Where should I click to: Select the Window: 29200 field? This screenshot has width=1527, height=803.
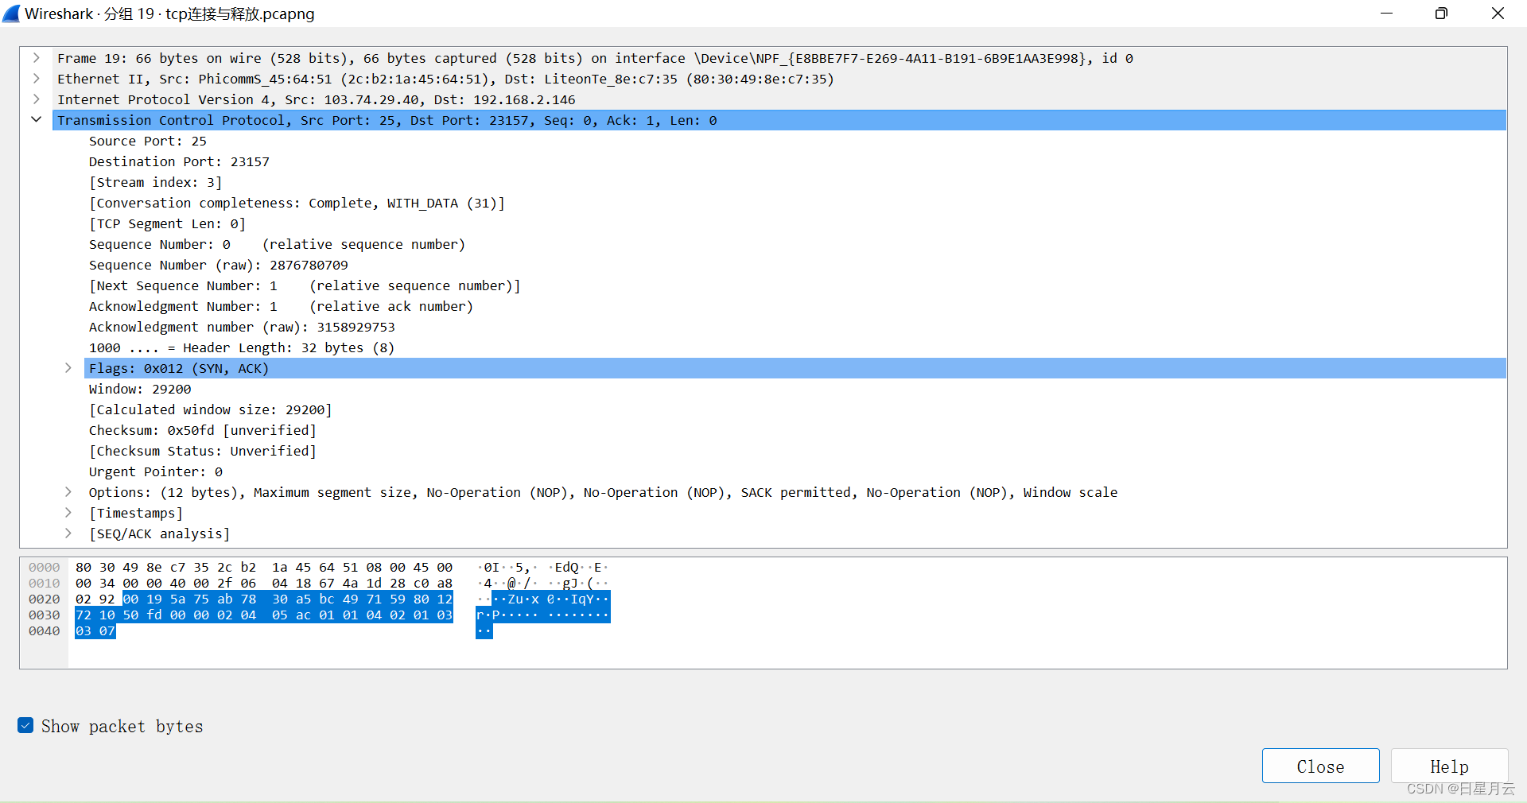140,389
